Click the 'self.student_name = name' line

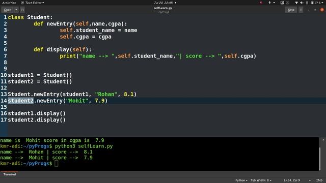click(x=98, y=30)
